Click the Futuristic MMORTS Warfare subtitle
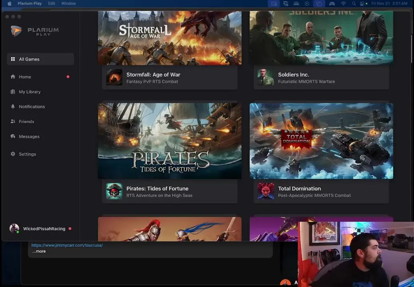414x287 pixels. click(x=306, y=82)
